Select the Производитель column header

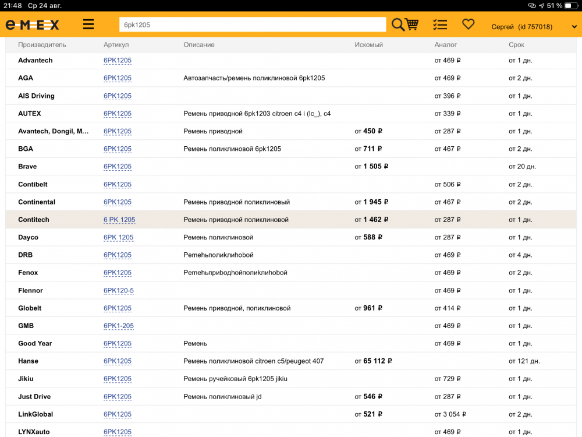[42, 45]
